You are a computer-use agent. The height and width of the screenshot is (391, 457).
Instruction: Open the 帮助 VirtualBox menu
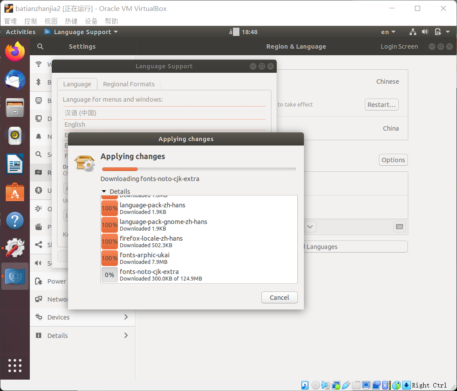click(x=111, y=21)
